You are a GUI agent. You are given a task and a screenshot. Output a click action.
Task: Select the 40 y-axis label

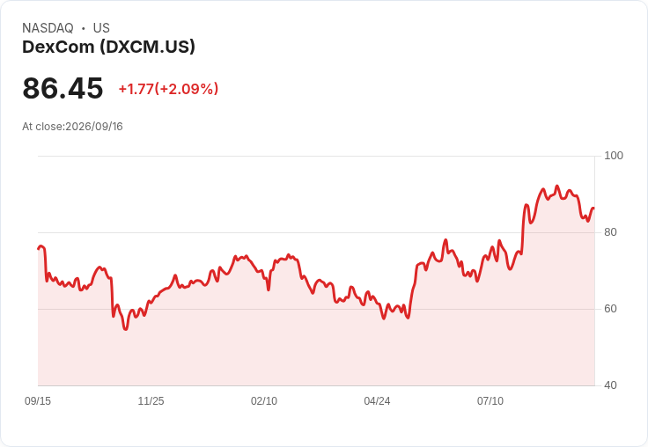click(610, 385)
